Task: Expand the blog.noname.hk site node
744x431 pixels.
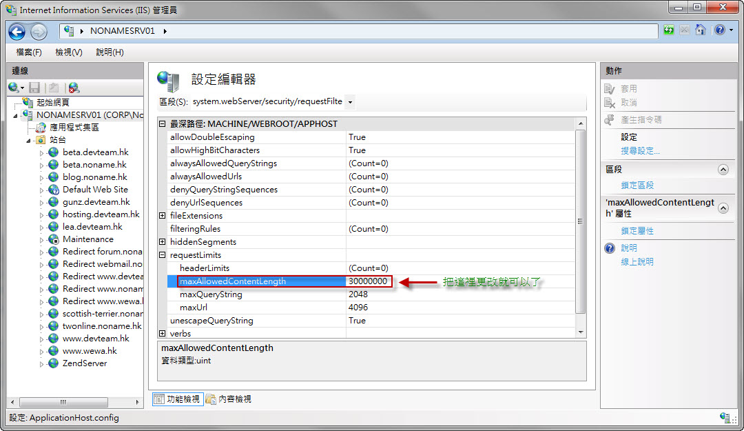Action: (41, 178)
